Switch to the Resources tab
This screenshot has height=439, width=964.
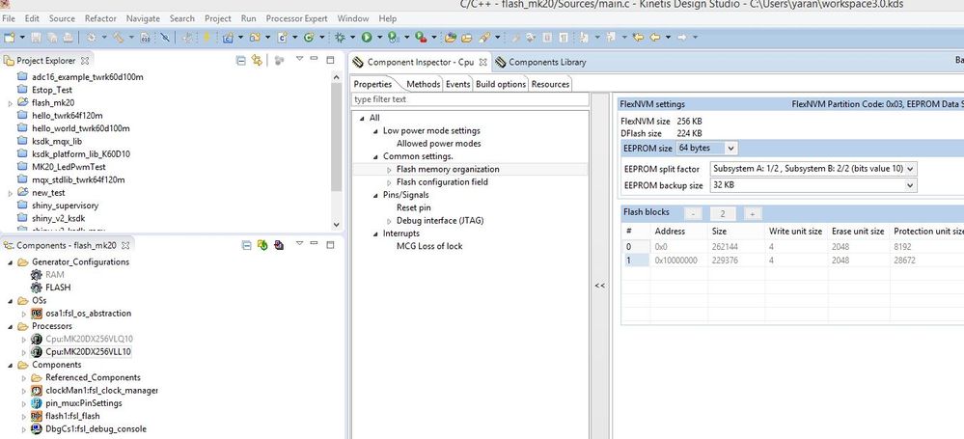tap(550, 84)
